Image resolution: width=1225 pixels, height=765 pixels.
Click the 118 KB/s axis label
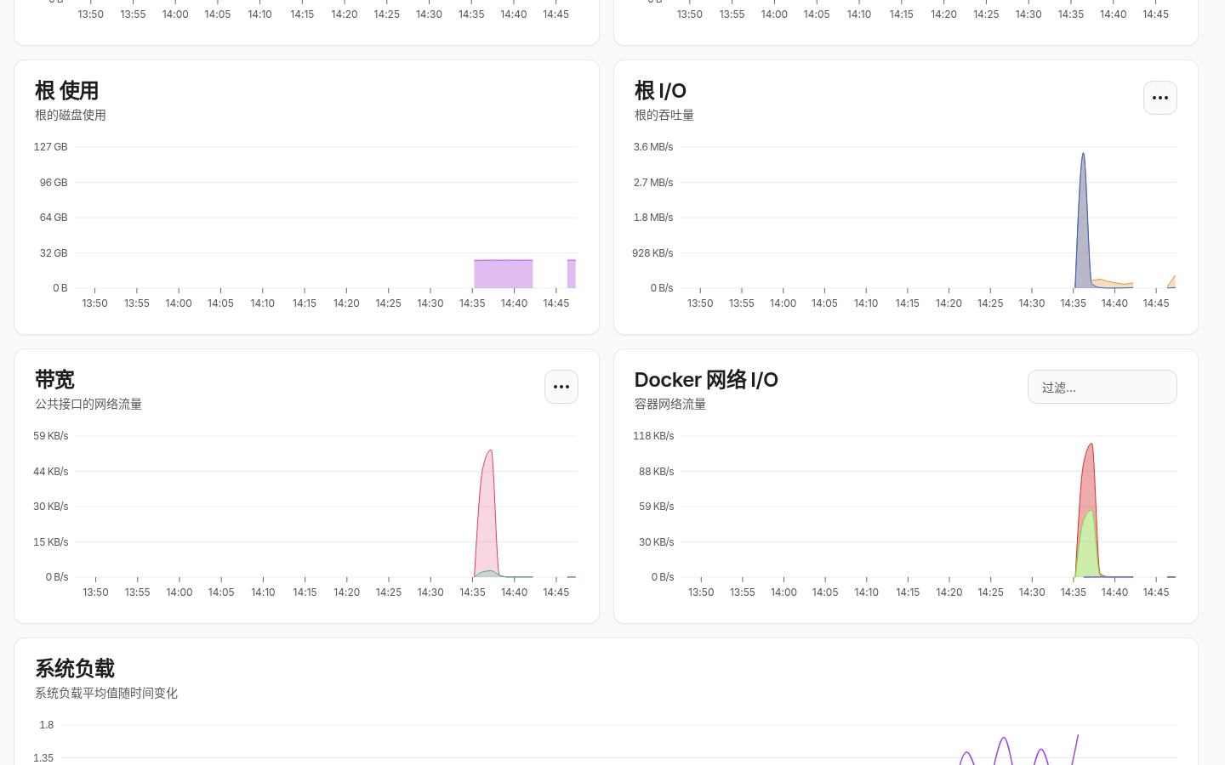653,436
